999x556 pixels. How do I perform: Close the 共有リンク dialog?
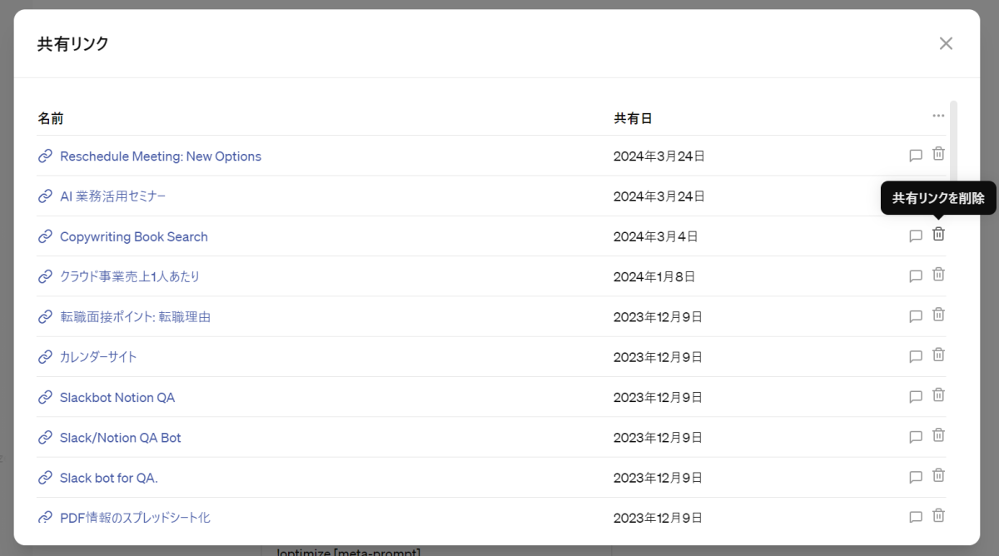click(946, 43)
